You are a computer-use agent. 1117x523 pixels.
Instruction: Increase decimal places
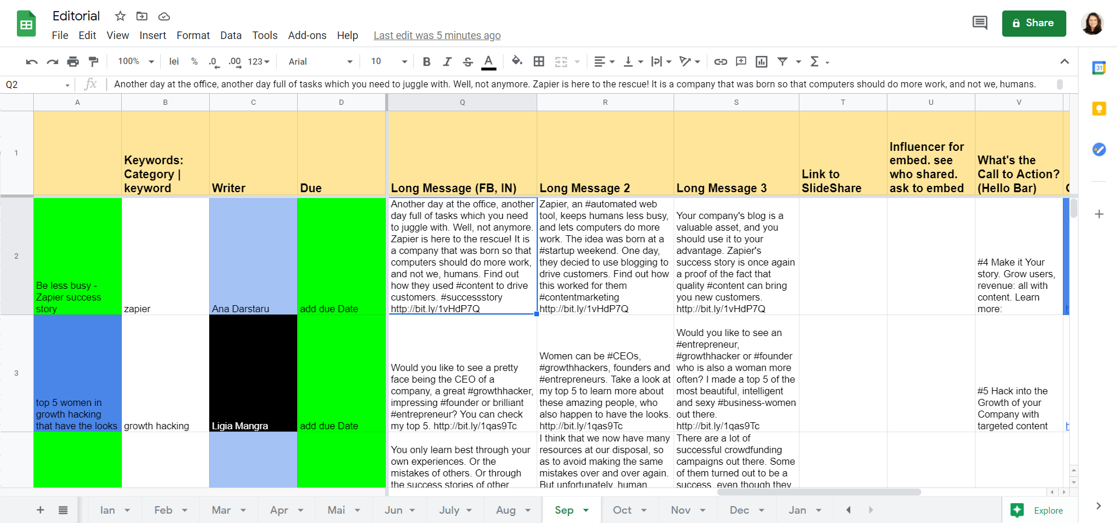click(x=234, y=62)
